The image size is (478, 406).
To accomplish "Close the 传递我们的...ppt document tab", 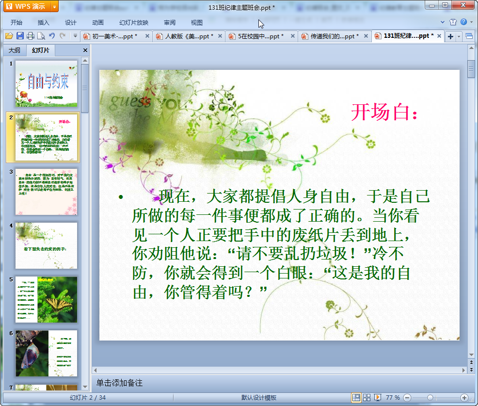I will pos(366,36).
